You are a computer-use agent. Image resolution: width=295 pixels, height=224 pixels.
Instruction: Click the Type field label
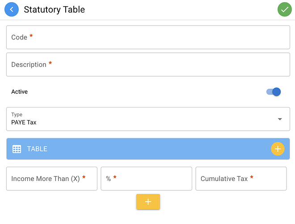(17, 114)
